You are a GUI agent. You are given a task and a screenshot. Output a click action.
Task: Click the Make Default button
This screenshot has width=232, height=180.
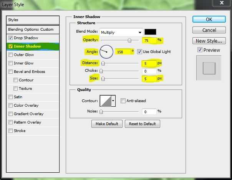click(107, 124)
